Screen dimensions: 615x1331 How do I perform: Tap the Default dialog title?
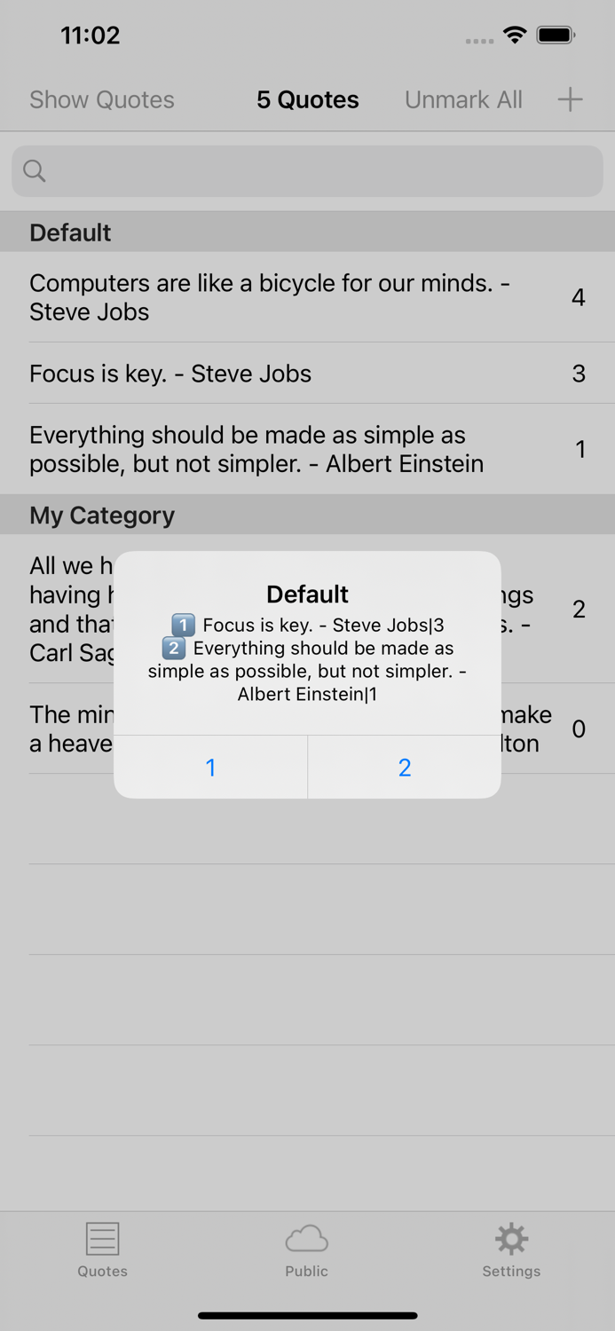[x=306, y=595]
